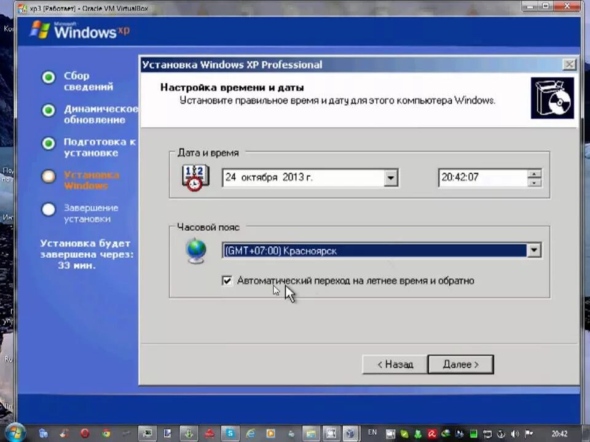Open Skype from the taskbar
This screenshot has height=442, width=590.
[x=230, y=433]
